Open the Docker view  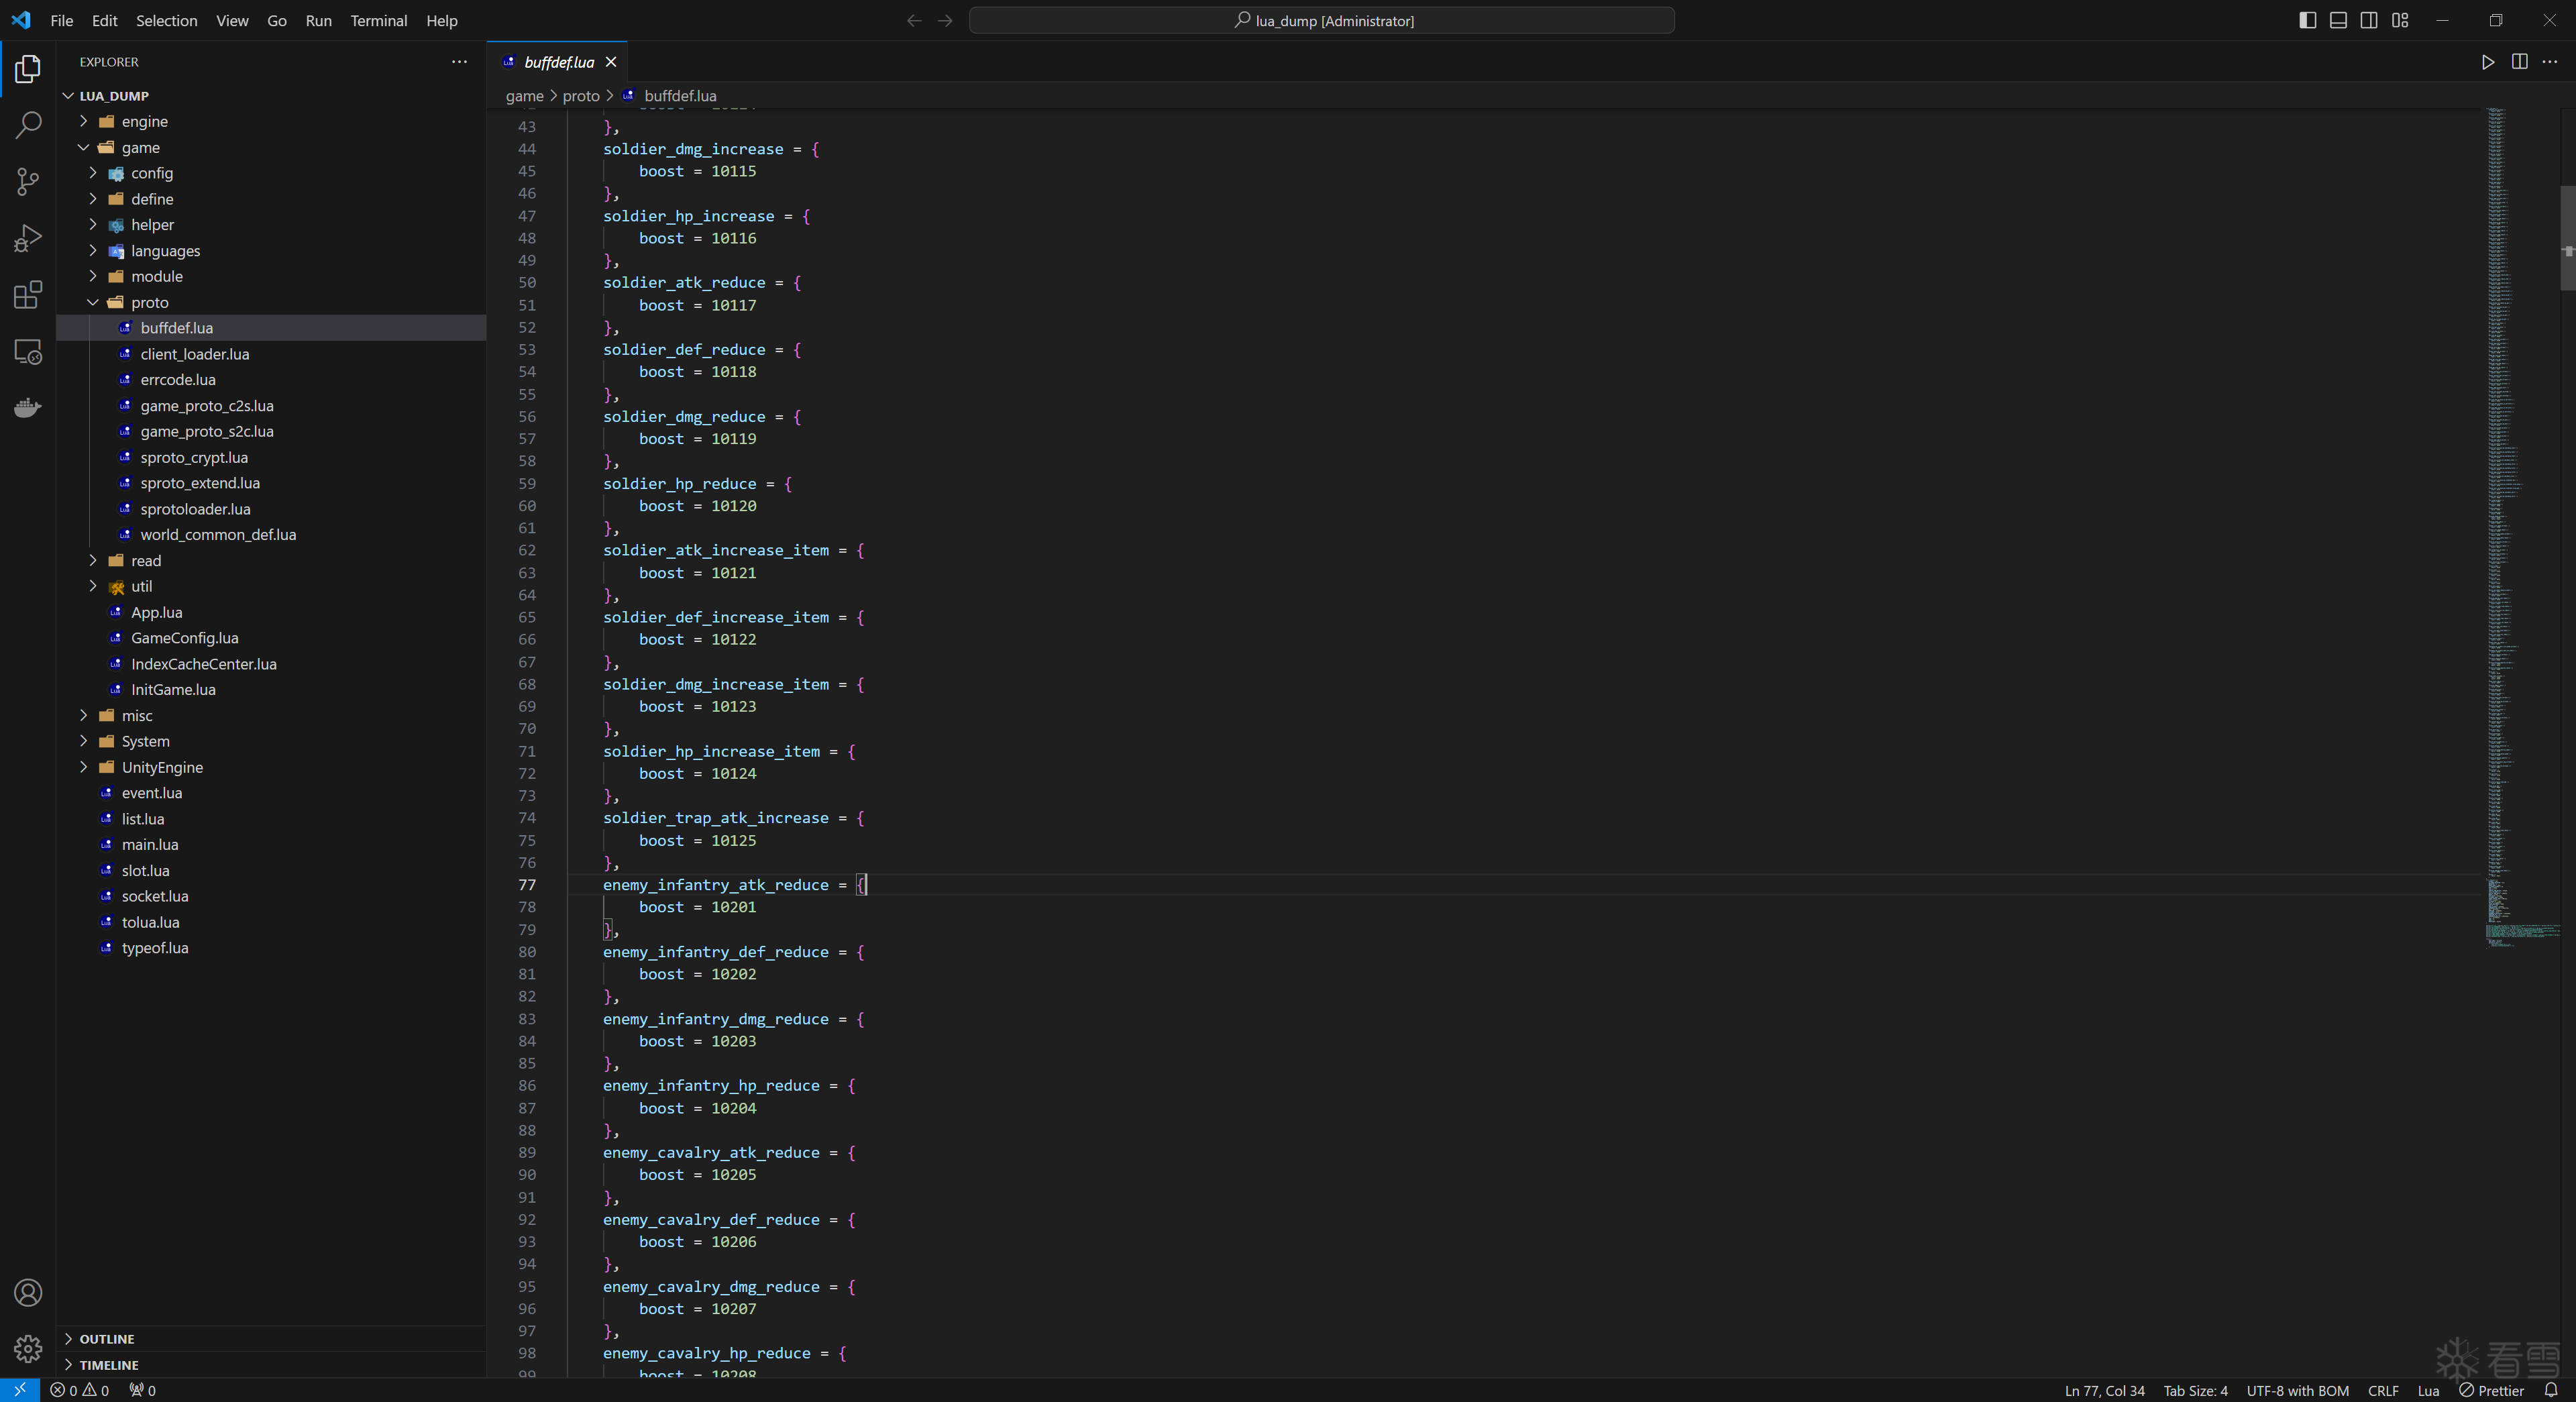click(x=28, y=408)
